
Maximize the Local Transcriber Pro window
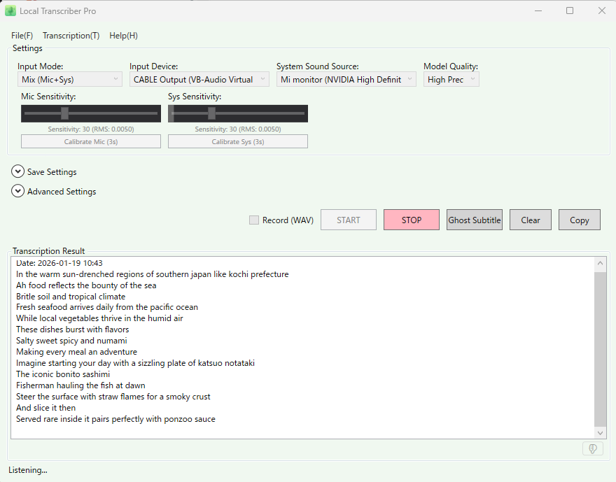(x=570, y=11)
